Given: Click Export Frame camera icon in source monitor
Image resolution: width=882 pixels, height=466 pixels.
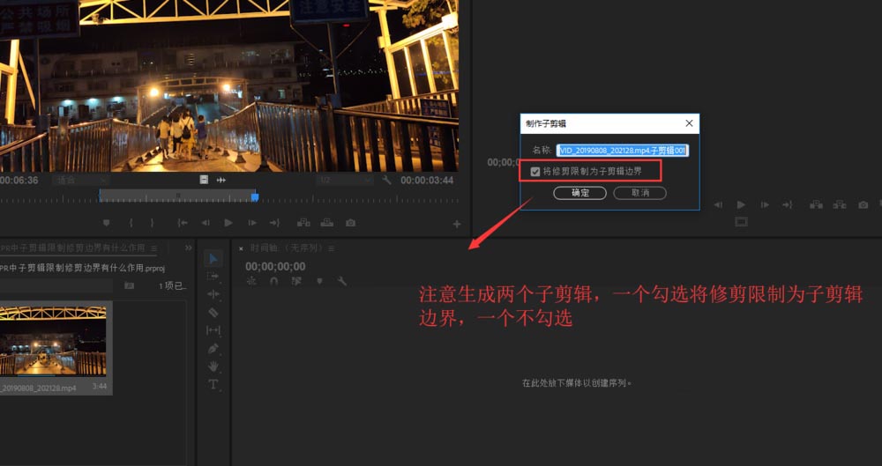Looking at the screenshot, I should coord(350,223).
